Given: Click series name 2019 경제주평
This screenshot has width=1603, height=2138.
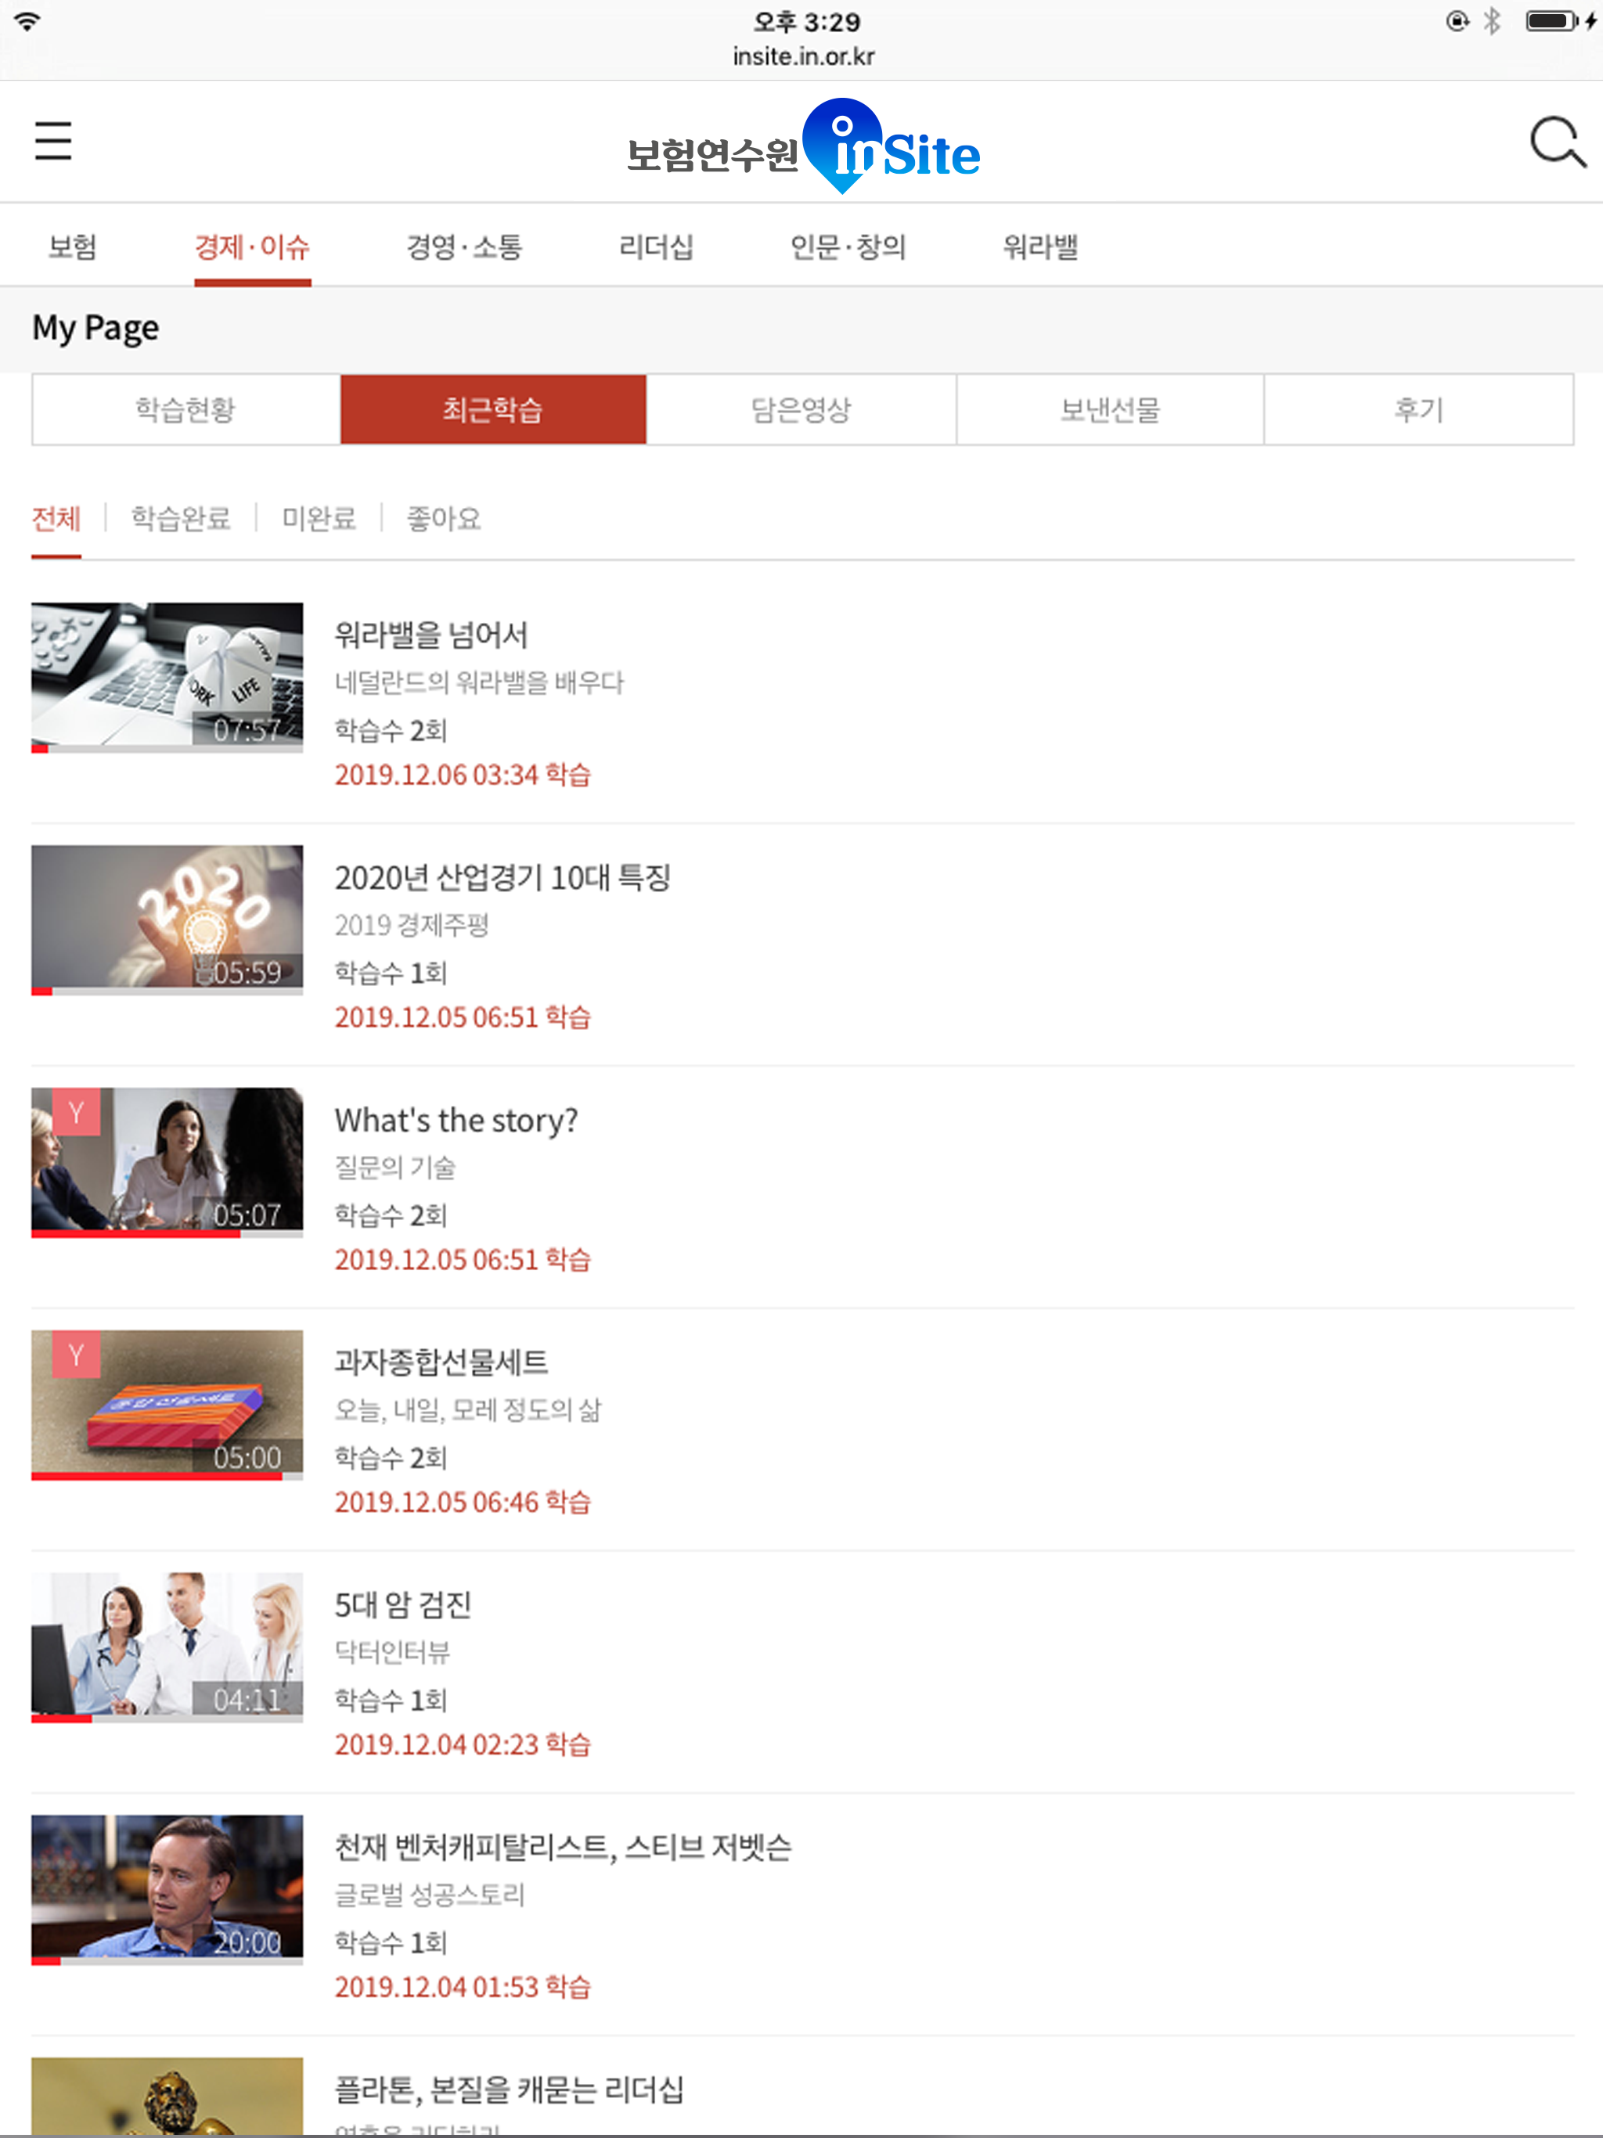Looking at the screenshot, I should pyautogui.click(x=412, y=926).
